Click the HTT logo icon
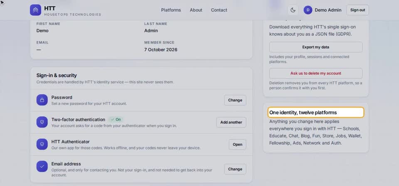This screenshot has height=186, width=399. click(35, 10)
